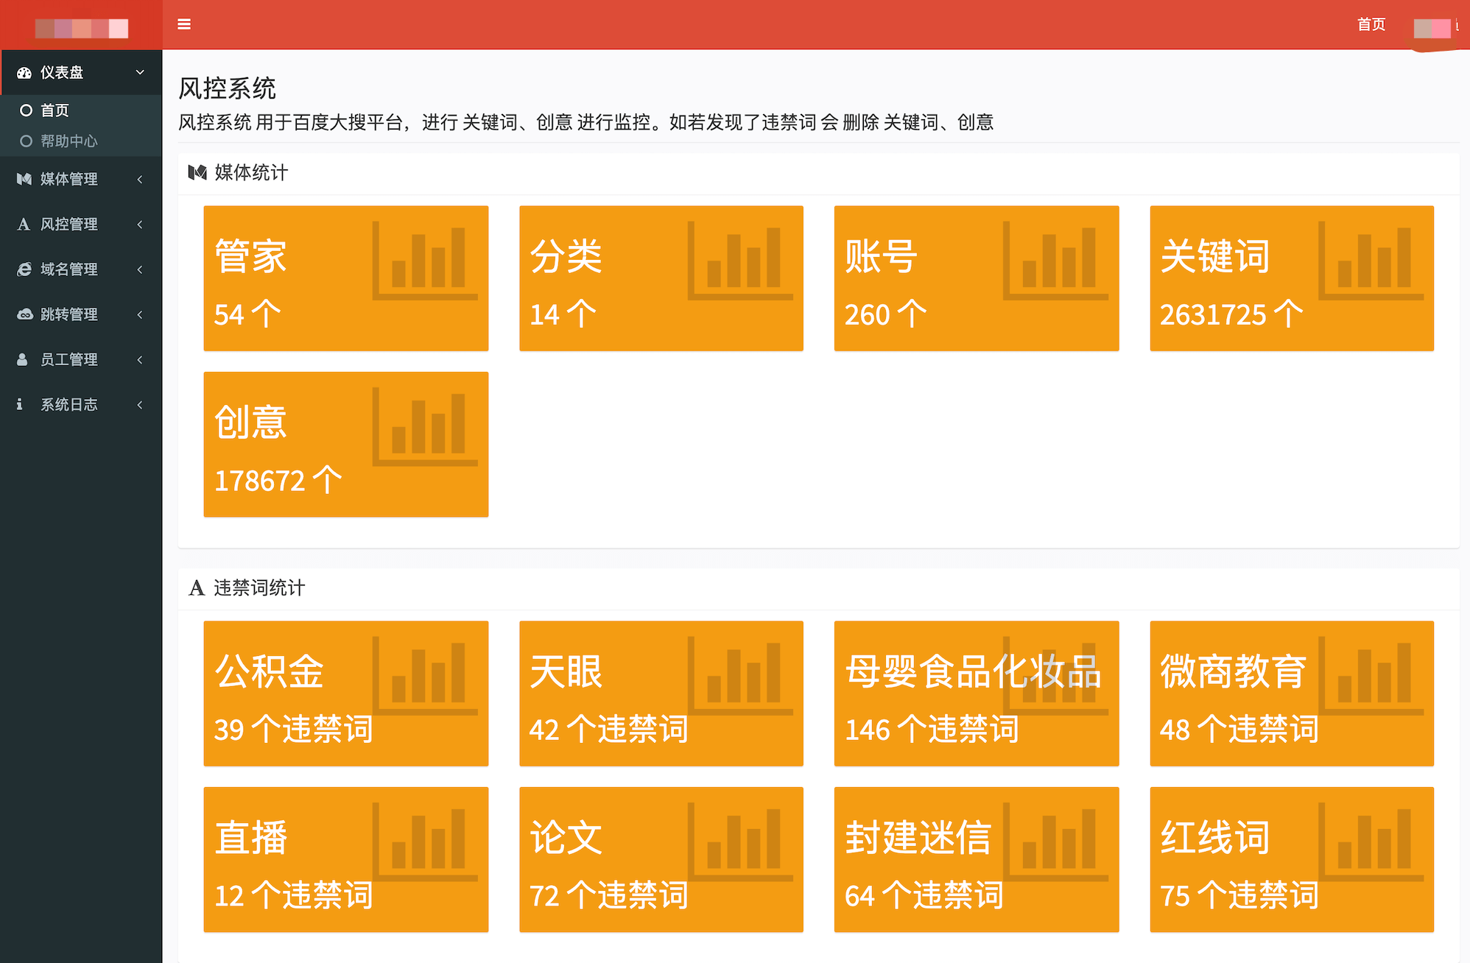Select 仪表盘 in the sidebar
Screen dimensions: 1470x963
(81, 72)
